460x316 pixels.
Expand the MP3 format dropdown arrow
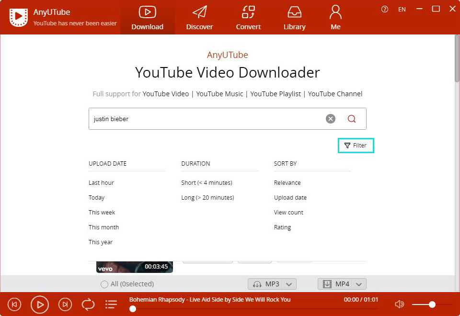coord(288,284)
